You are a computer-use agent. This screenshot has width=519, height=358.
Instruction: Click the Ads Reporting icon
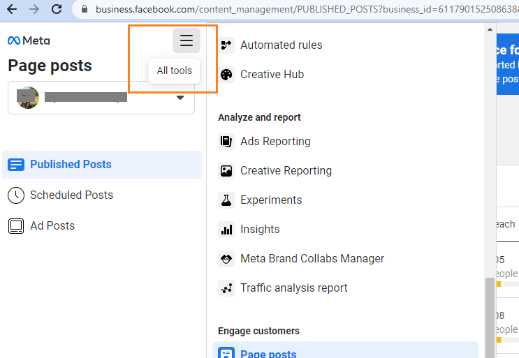(x=226, y=142)
